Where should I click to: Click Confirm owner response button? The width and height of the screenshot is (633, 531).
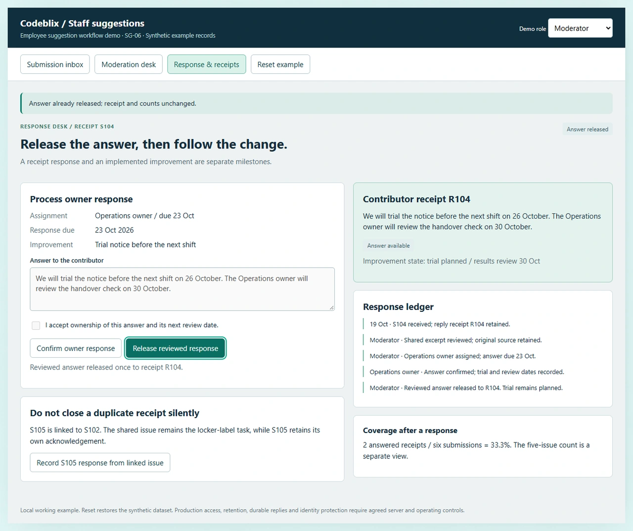point(76,348)
